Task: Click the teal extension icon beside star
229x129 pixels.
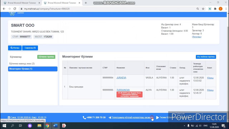Action: (x=210, y=9)
